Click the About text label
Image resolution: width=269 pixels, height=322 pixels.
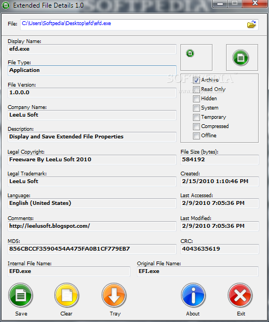[193, 314]
